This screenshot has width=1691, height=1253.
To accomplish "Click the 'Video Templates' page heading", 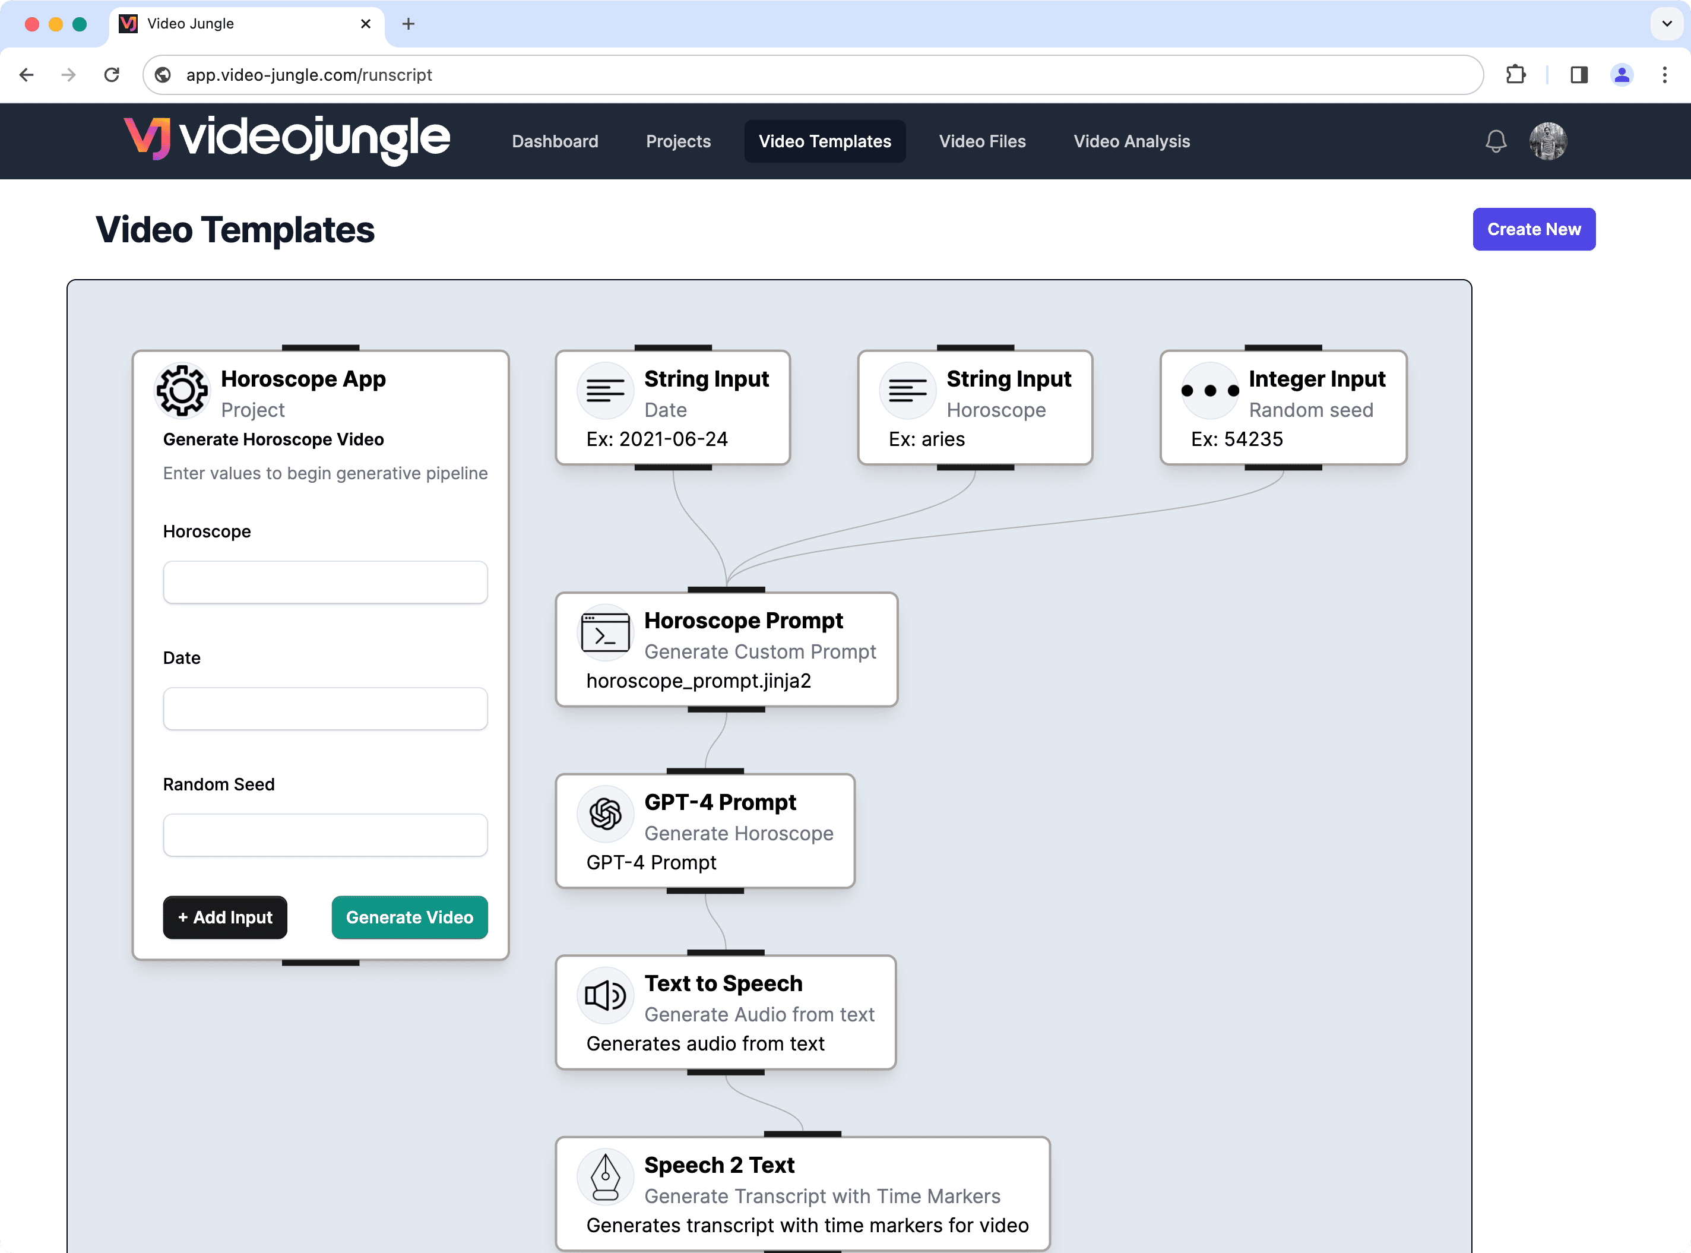I will (x=235, y=229).
